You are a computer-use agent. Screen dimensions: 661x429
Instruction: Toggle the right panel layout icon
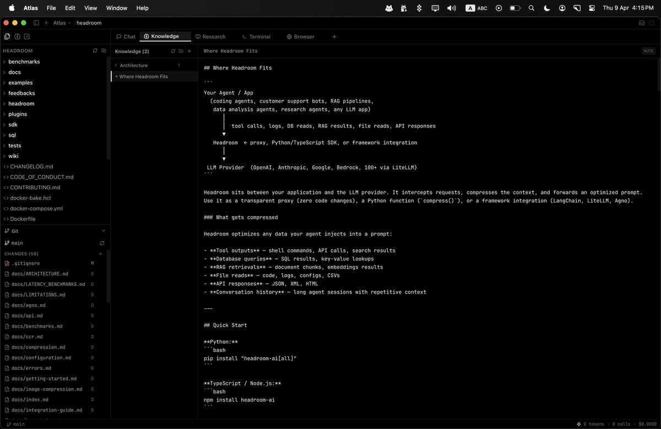[652, 23]
